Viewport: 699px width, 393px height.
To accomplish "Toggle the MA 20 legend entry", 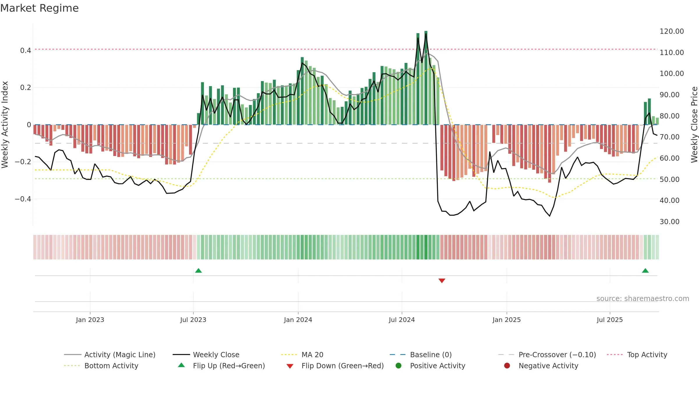I will [302, 355].
